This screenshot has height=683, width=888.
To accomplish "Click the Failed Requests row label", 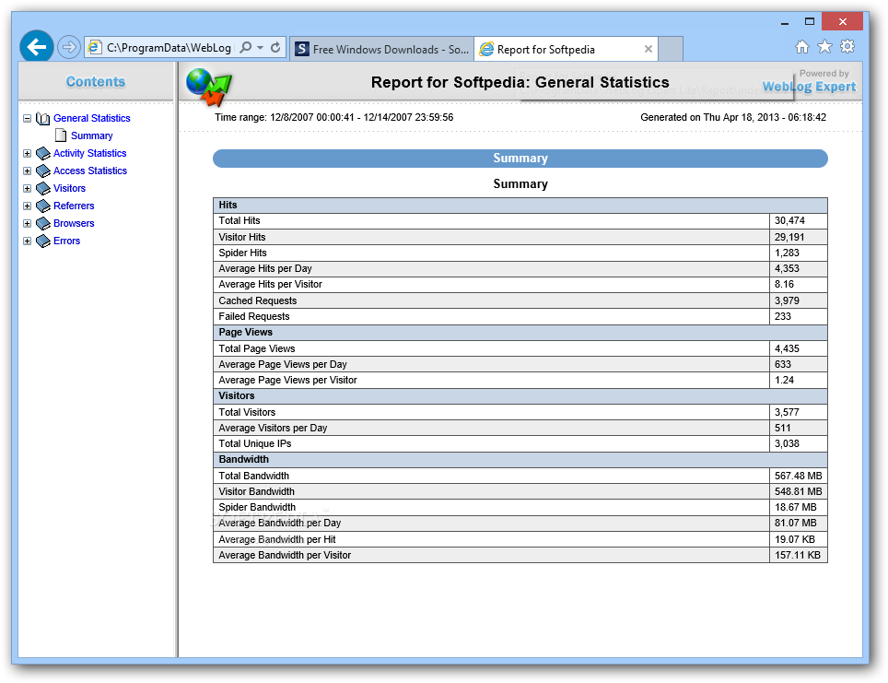I will (253, 316).
